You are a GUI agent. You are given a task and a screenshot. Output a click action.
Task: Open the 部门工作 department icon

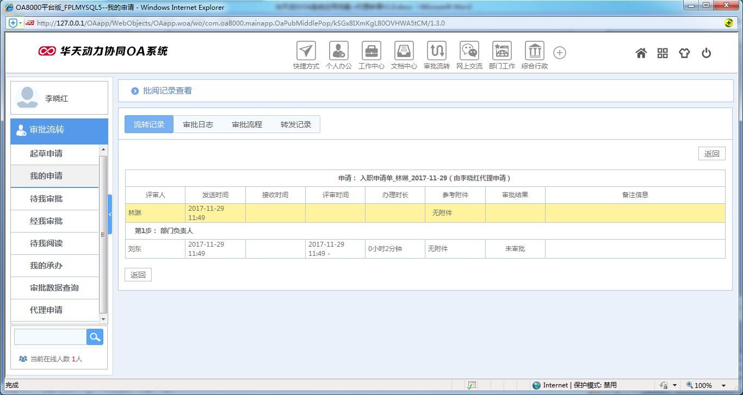tap(501, 51)
